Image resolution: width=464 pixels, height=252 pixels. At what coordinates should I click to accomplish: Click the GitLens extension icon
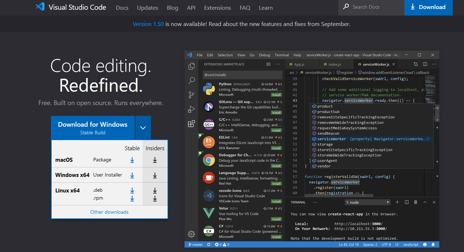point(209,107)
